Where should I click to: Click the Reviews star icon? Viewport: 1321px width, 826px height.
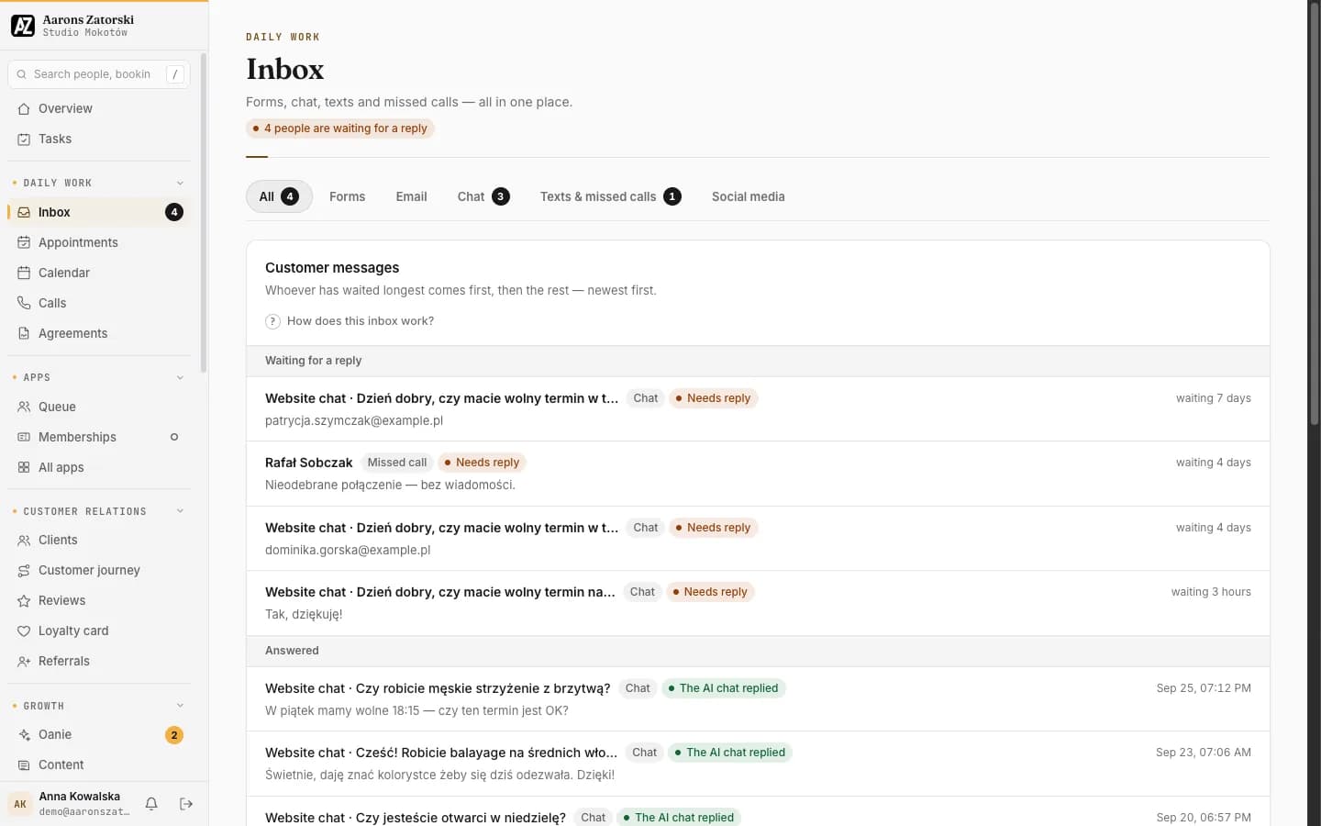(24, 600)
